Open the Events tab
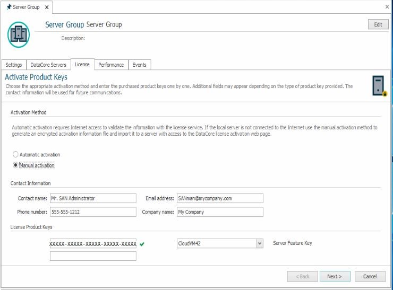This screenshot has width=393, height=290. pos(140,65)
